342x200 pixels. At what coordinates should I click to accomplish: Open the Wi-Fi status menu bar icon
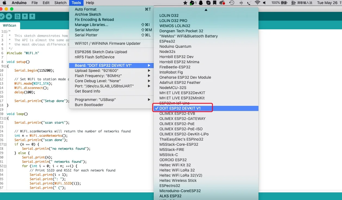[x=257, y=3]
